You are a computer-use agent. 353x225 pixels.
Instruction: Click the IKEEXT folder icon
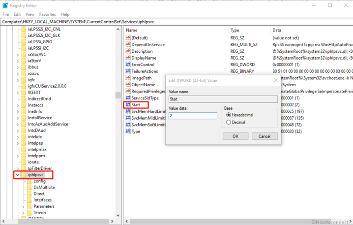point(24,93)
